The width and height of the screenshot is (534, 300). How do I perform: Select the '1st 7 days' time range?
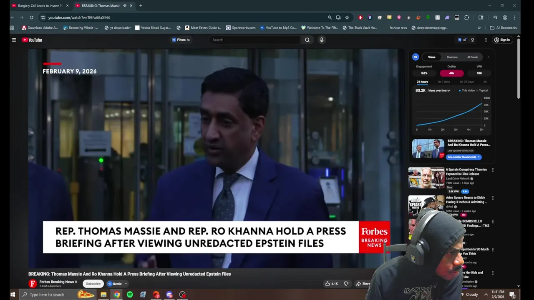(444, 82)
